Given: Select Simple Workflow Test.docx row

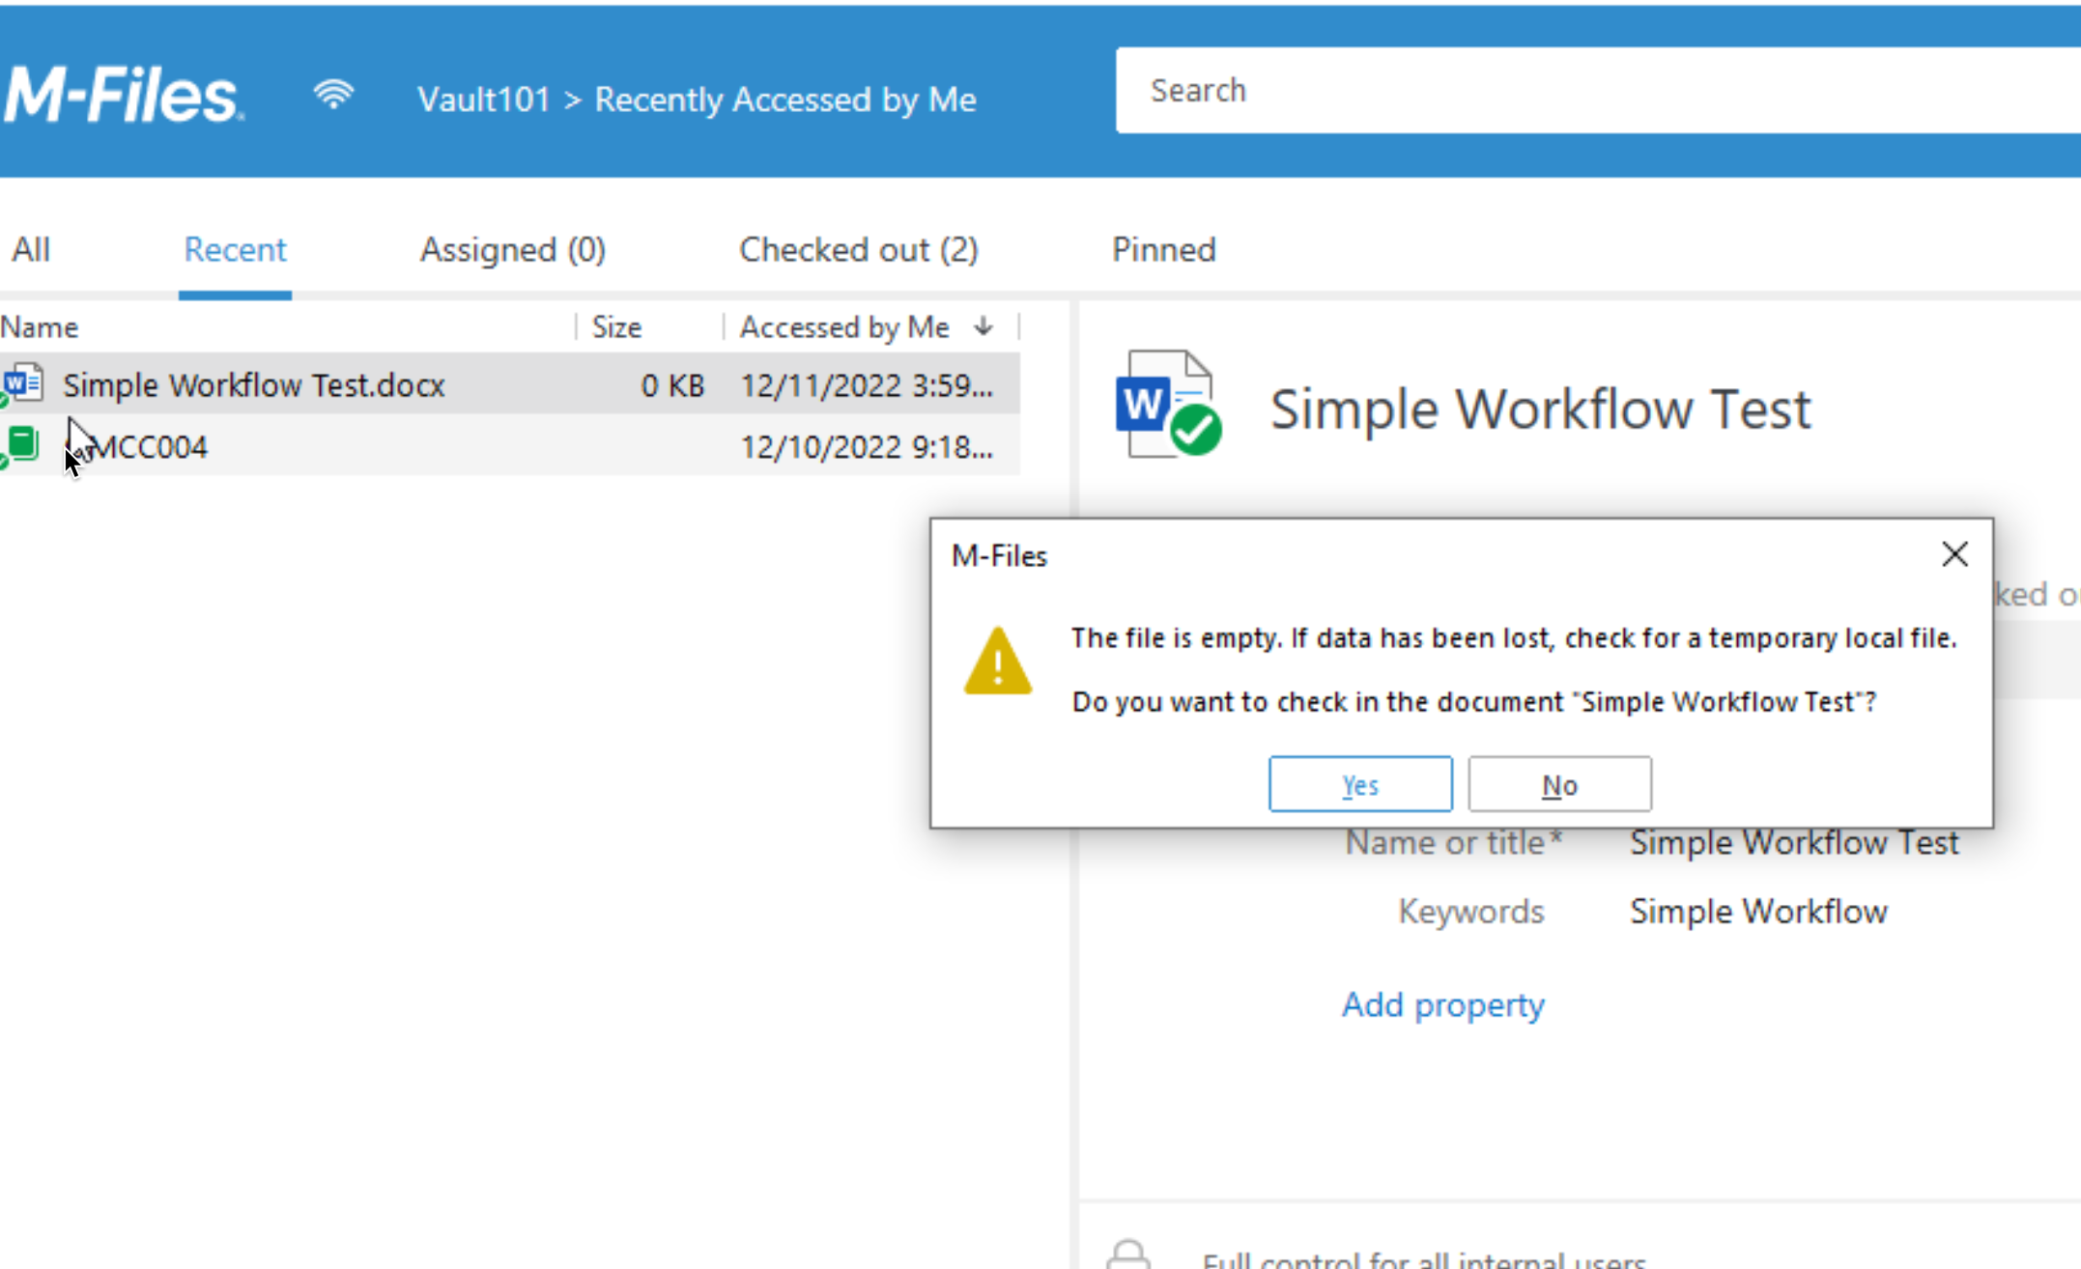Looking at the screenshot, I should tap(509, 384).
